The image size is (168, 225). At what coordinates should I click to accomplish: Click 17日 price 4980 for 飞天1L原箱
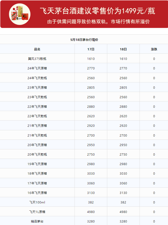point(91,212)
